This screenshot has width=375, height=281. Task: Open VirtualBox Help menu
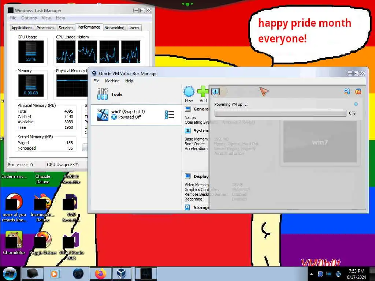tap(129, 81)
